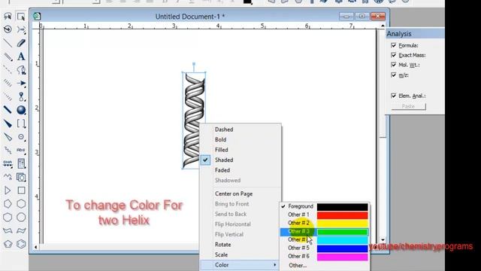The image size is (481, 271).
Task: Choose the Cyclopentadiene ring tool
Action: [8, 244]
